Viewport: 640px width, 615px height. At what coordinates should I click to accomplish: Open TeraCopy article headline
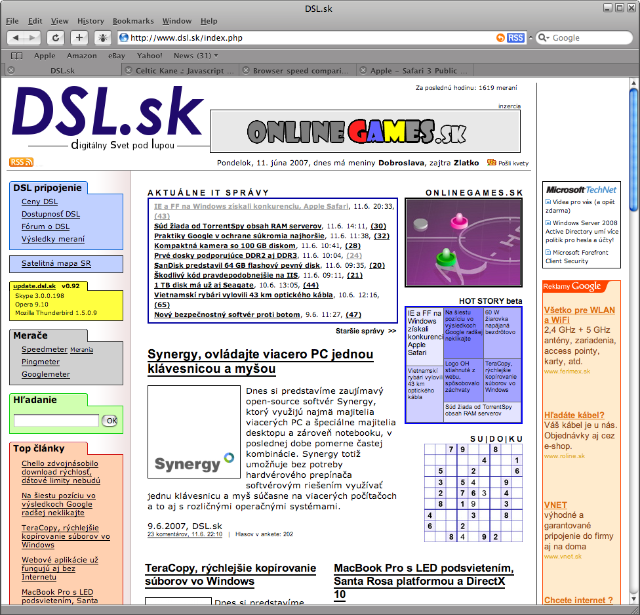pyautogui.click(x=230, y=574)
